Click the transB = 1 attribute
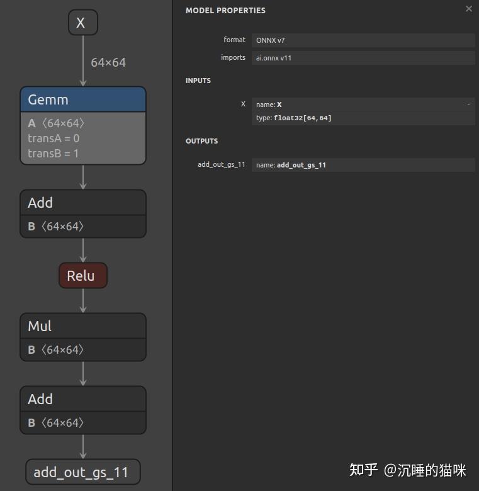This screenshot has width=479, height=491. click(x=54, y=154)
